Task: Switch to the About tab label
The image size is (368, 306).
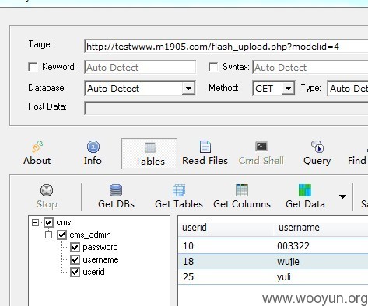Action: 37,161
